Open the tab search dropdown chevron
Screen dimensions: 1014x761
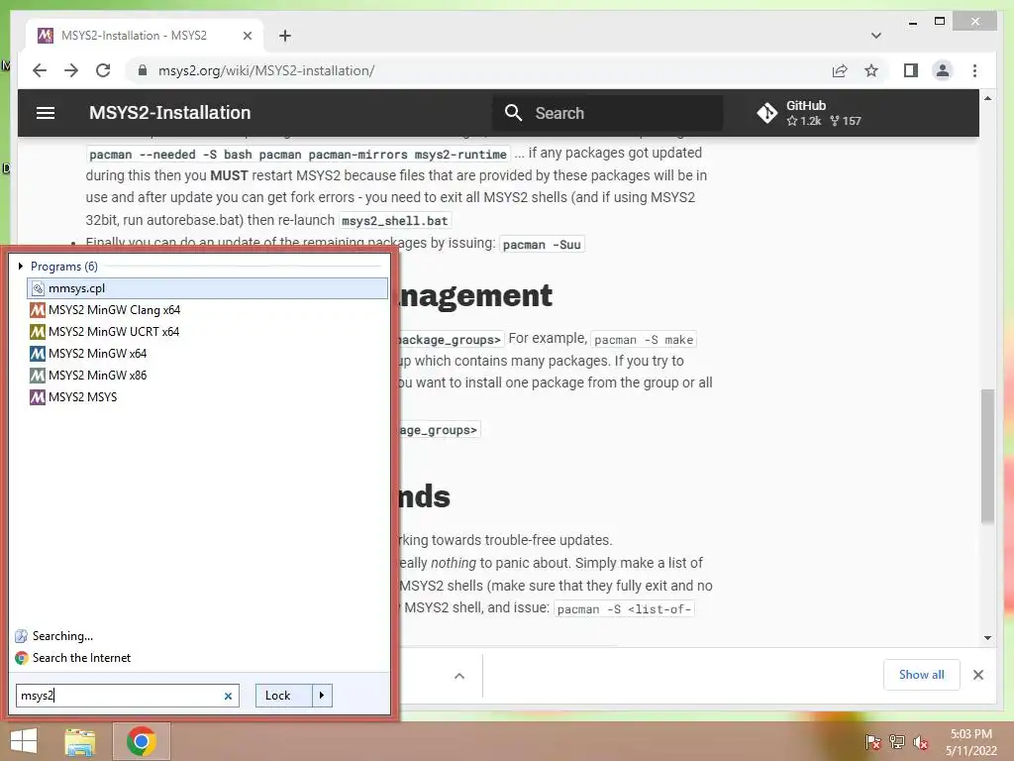875,36
